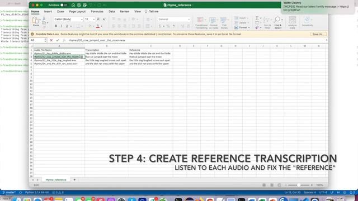Click the Paste clipboard icon
Screen dimensions: 358x201
(35, 21)
